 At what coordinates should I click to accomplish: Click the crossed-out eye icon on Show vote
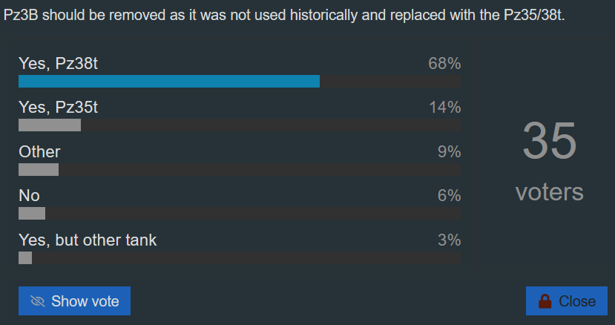click(x=38, y=301)
